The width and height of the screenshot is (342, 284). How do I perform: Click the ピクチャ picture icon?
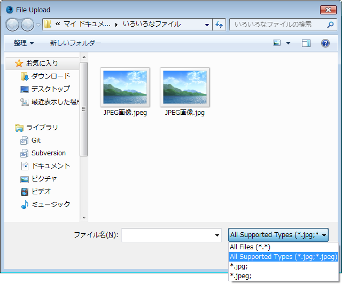tap(25, 179)
